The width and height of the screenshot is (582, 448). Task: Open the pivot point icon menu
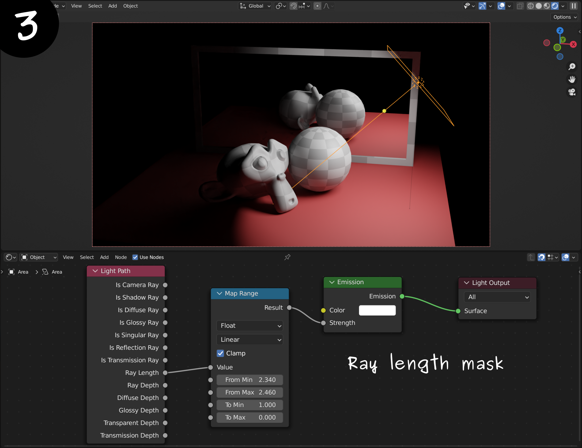[x=281, y=6]
